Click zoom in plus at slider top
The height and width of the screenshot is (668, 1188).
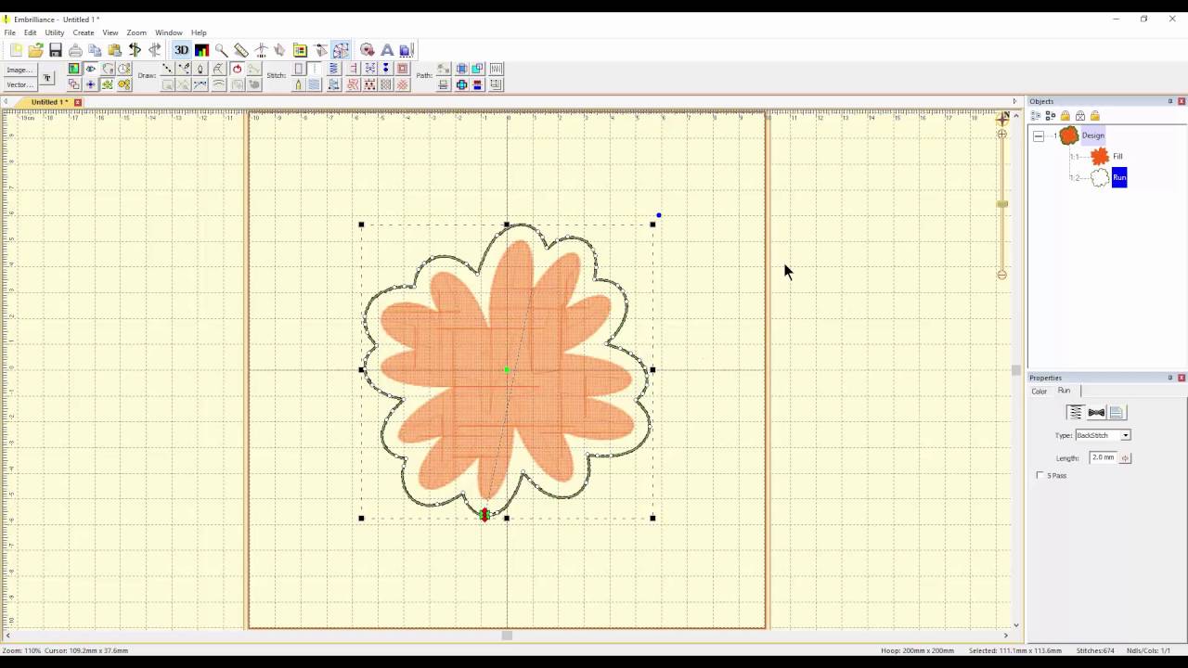1001,135
